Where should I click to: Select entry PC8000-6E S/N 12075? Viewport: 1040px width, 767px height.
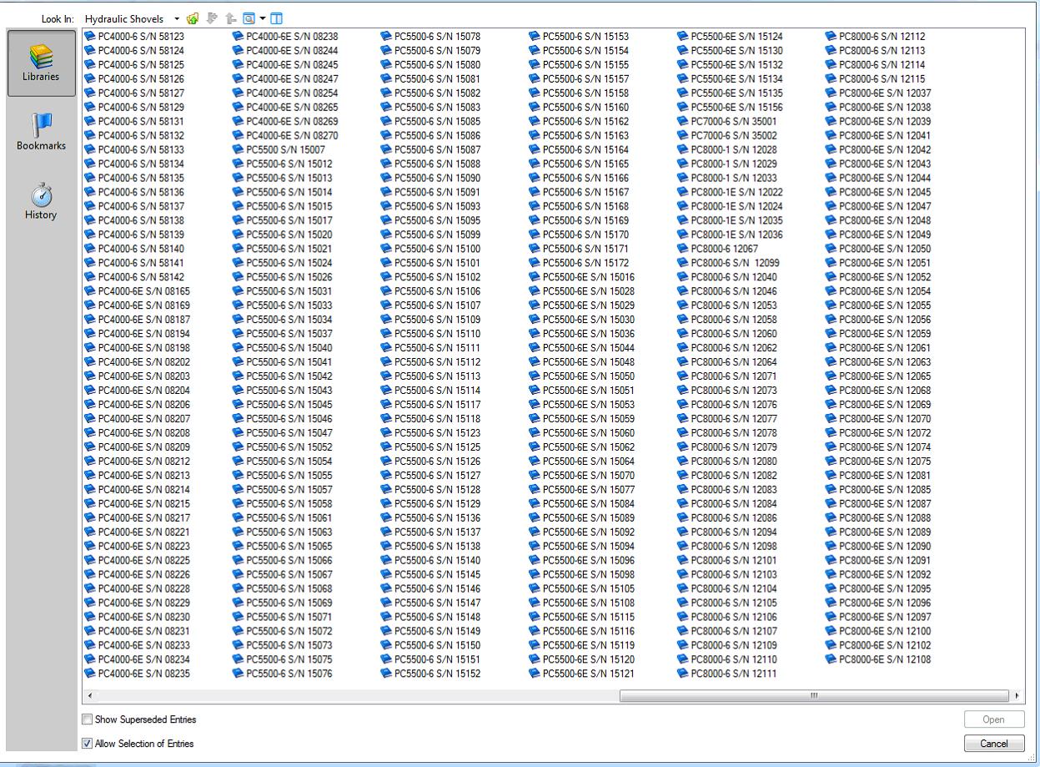click(x=885, y=462)
